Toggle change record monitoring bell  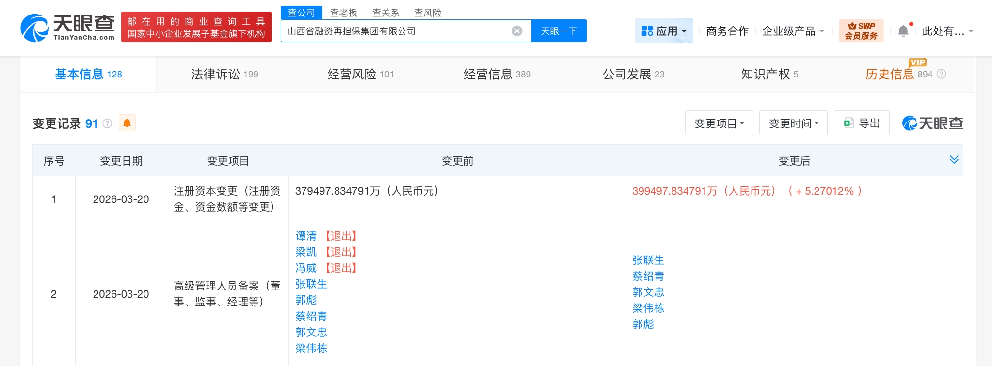[127, 123]
